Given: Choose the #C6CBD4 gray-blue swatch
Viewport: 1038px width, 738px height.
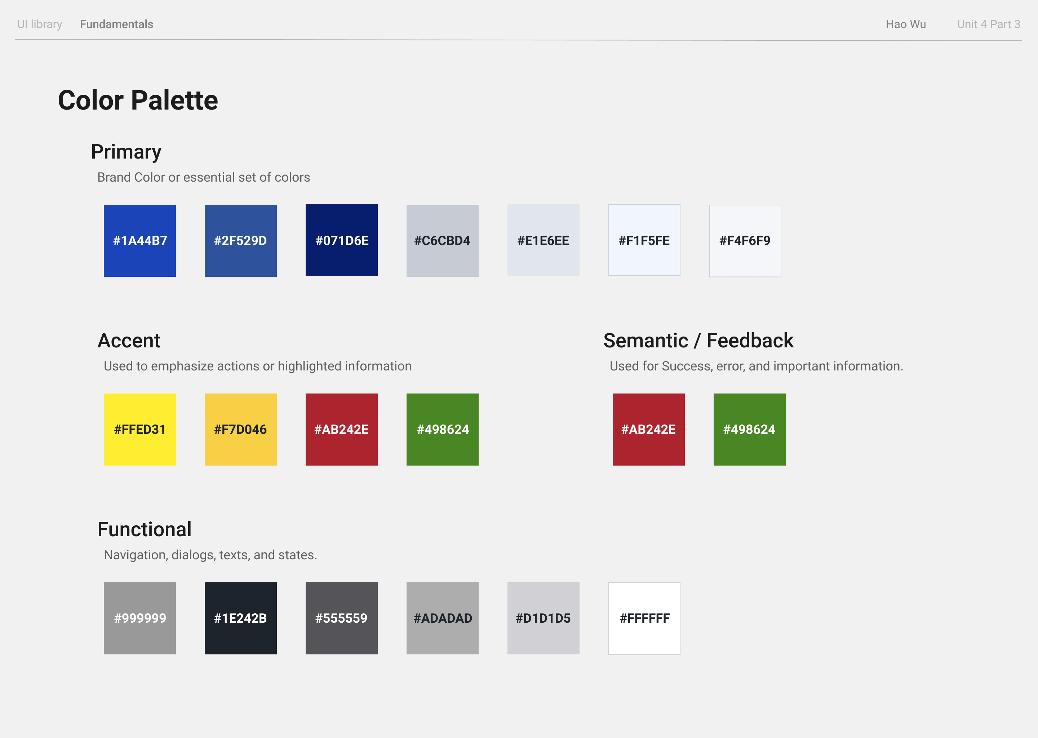Looking at the screenshot, I should pyautogui.click(x=442, y=240).
